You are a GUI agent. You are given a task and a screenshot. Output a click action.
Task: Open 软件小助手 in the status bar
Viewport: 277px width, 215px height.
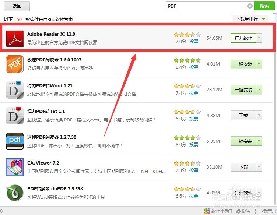point(219,211)
